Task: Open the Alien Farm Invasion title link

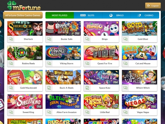Action: click(67, 112)
